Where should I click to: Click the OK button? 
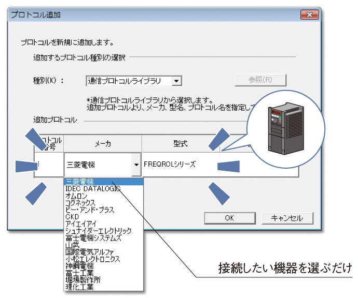229,218
